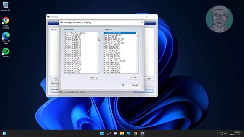Viewport: 244px width, 137px height.
Task: Select 'Arrow: Down' in To list
Action: click(112, 45)
